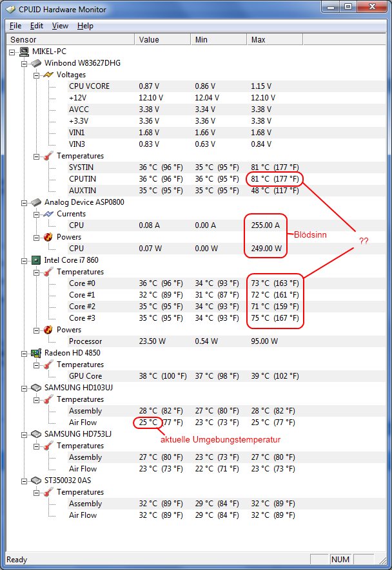The height and width of the screenshot is (570, 392).
Task: Click the Analog Device ASP0800 chip icon
Action: (36, 202)
